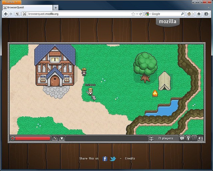213x171 pixels.
Task: Go to the browser home page
Action: point(199,14)
